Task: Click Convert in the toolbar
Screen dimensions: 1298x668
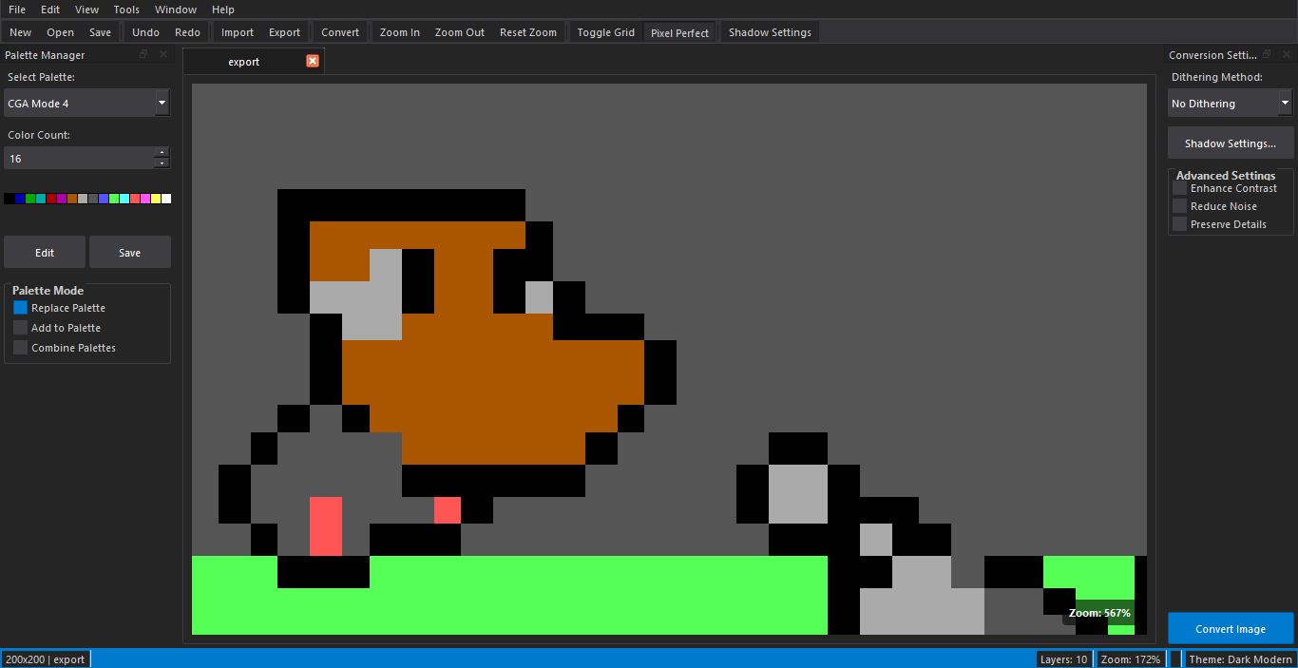Action: (x=340, y=32)
